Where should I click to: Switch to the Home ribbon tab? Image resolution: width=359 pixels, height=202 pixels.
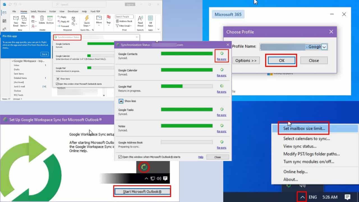24,12
